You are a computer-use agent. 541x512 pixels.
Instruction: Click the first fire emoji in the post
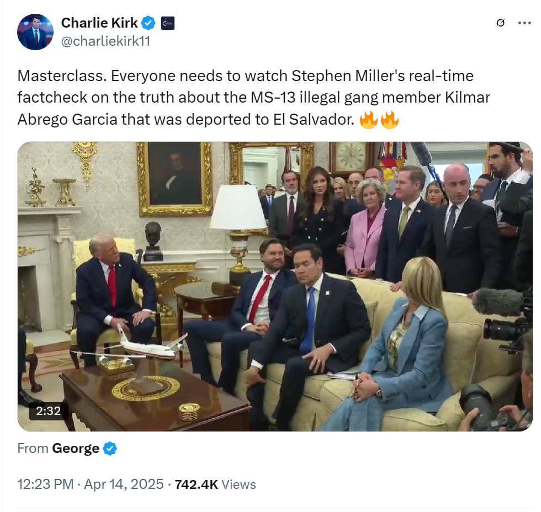[x=369, y=120]
